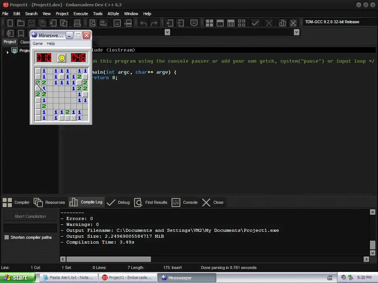Image resolution: width=378 pixels, height=283 pixels.
Task: Click the Profile analysis bar-chart icon
Action: (x=282, y=23)
